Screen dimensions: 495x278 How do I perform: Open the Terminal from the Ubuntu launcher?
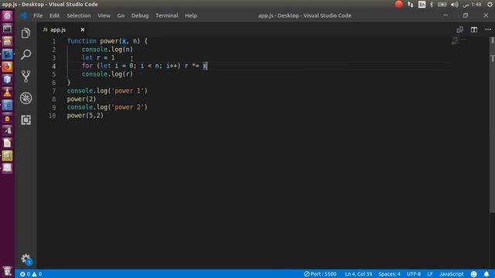click(x=7, y=29)
